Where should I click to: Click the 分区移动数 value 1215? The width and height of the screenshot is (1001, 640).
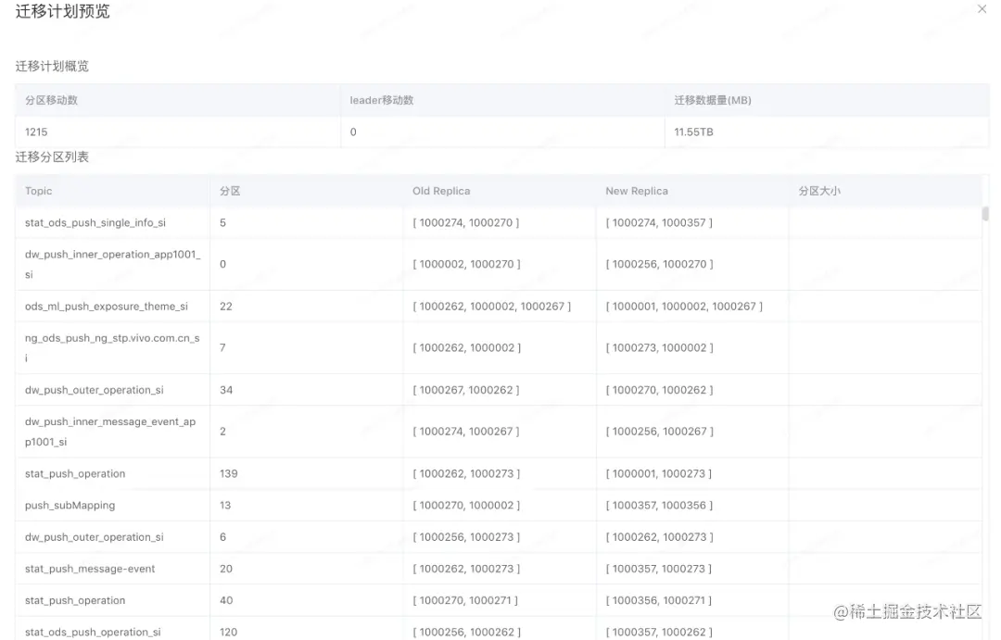[x=36, y=132]
